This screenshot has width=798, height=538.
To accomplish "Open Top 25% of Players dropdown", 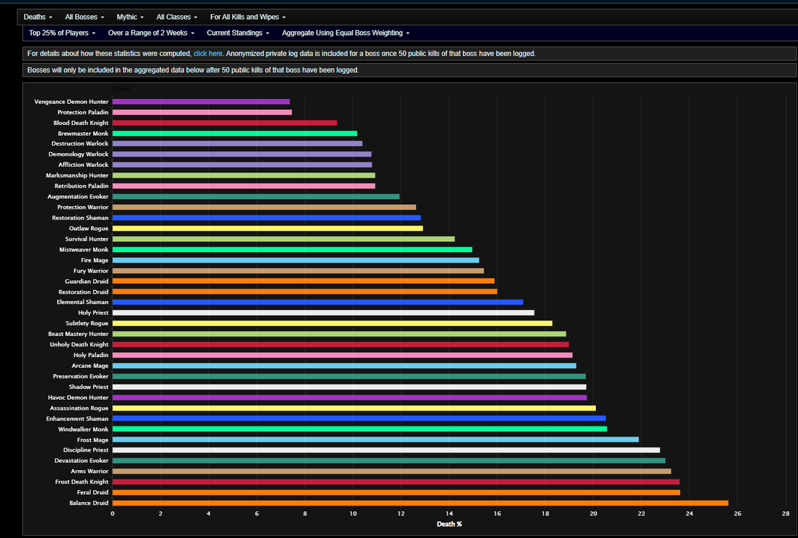I will [63, 33].
